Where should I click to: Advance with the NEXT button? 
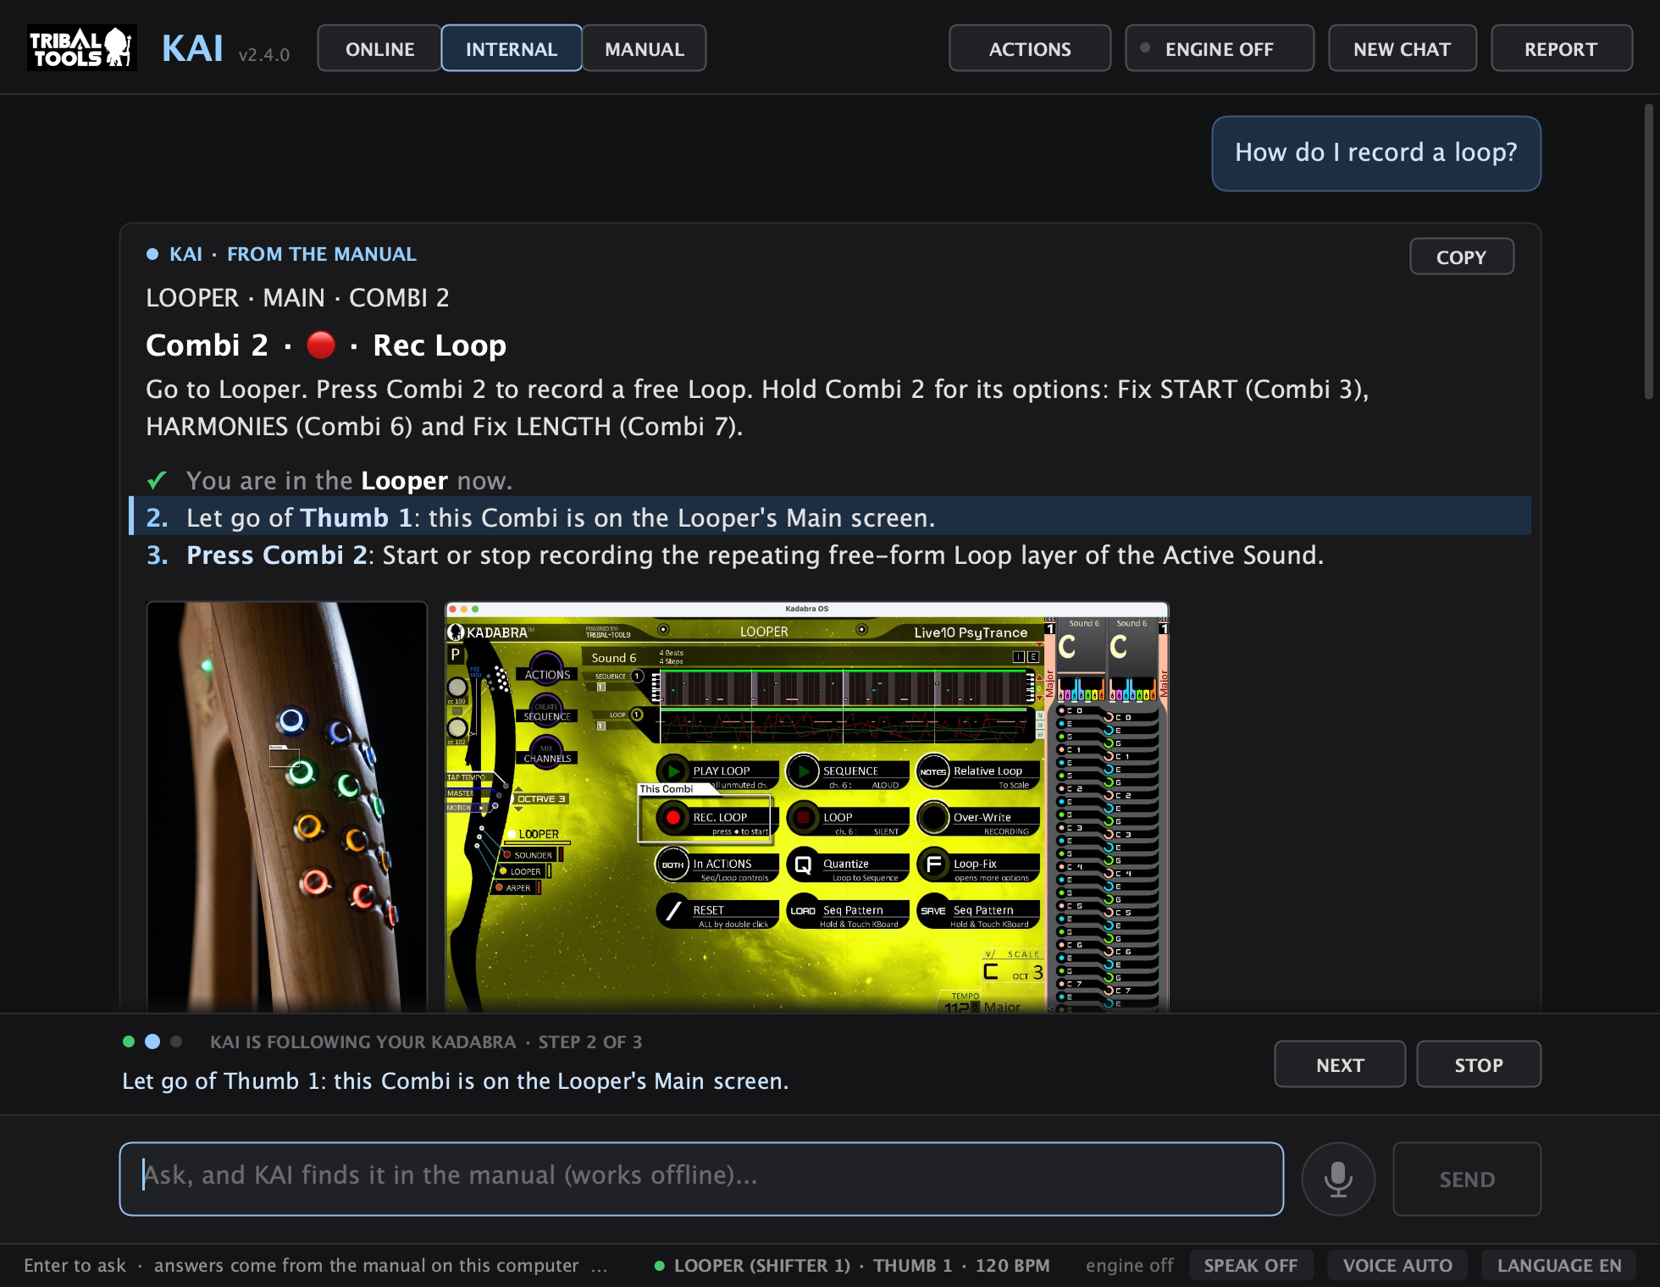tap(1340, 1064)
